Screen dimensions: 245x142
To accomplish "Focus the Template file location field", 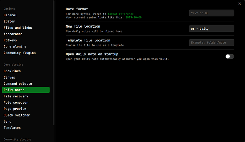I will (x=212, y=42).
